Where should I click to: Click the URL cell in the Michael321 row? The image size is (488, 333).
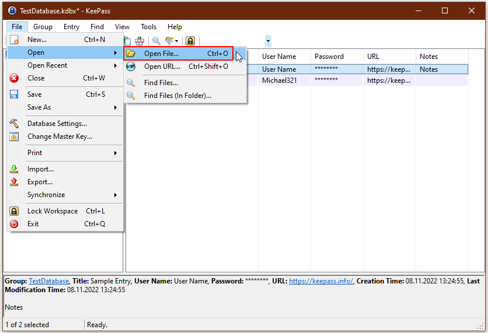coord(390,80)
